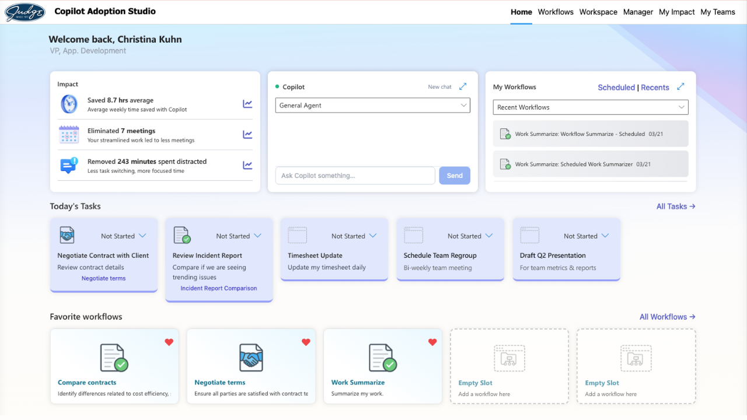Unfavorite Work Summarize heart
This screenshot has height=420, width=747.
(x=432, y=342)
